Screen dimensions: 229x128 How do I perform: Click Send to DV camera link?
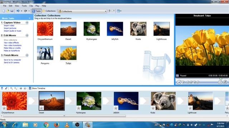point(11,63)
